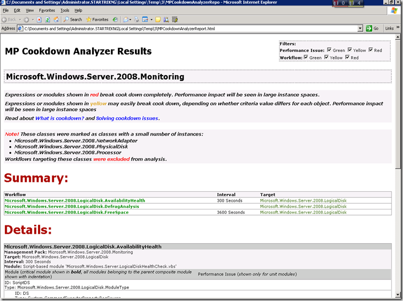Click the Mail envelope icon
The height and width of the screenshot is (301, 403).
click(x=126, y=19)
